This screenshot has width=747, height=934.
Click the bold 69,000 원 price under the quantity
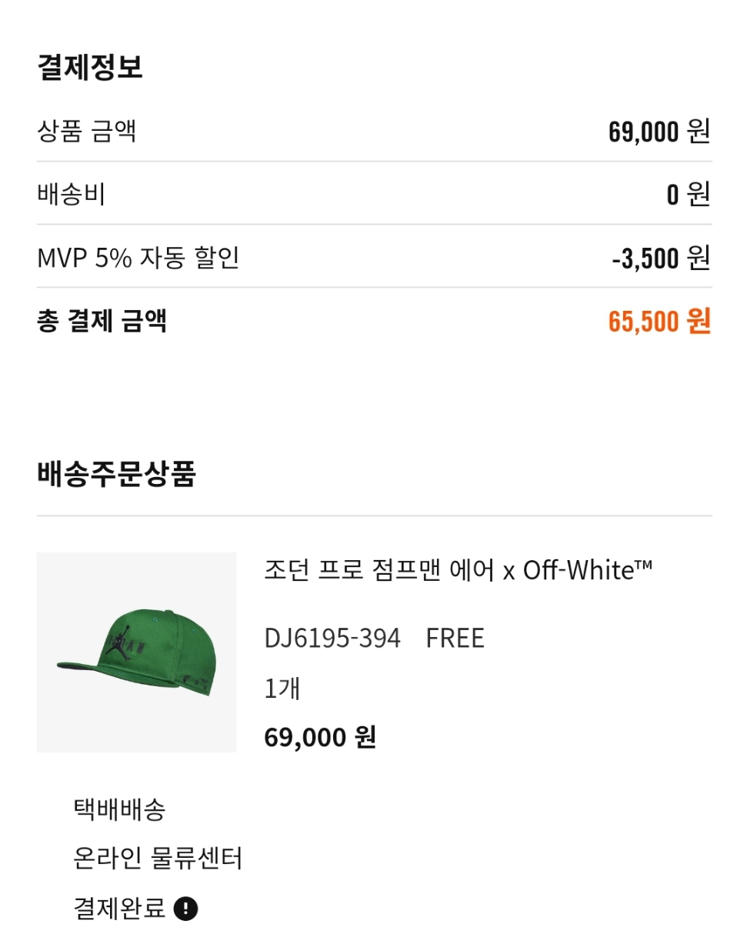pyautogui.click(x=320, y=737)
